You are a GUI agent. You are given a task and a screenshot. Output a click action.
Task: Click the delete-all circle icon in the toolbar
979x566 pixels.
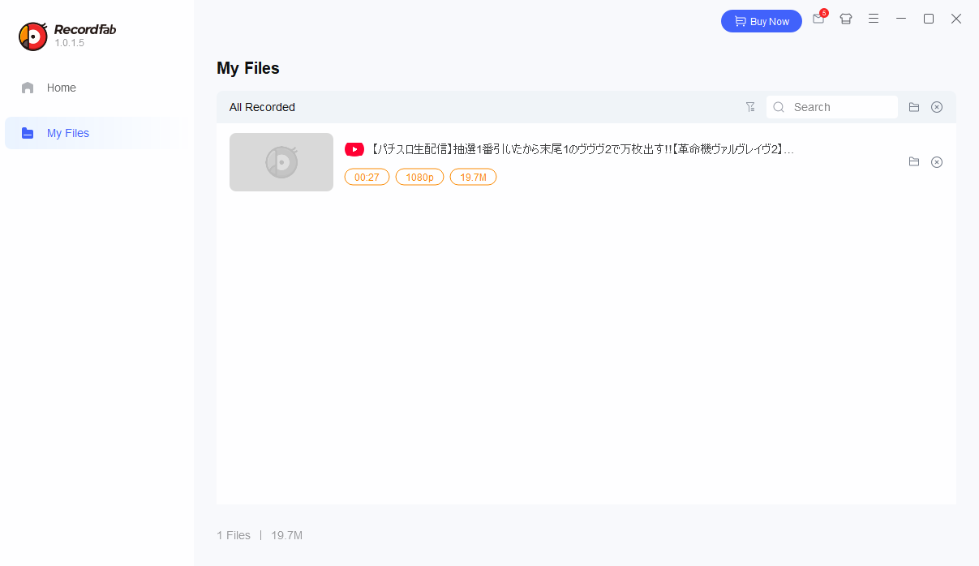tap(937, 106)
